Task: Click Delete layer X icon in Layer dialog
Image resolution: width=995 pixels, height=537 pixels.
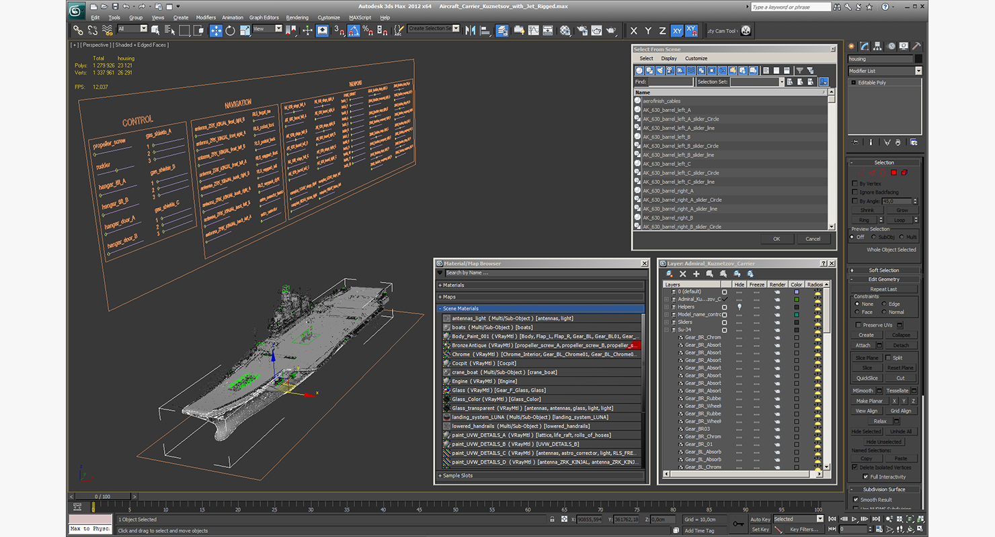Action: point(683,274)
